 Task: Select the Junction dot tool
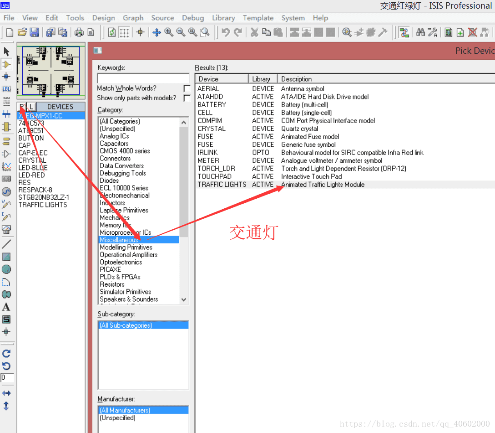point(6,77)
